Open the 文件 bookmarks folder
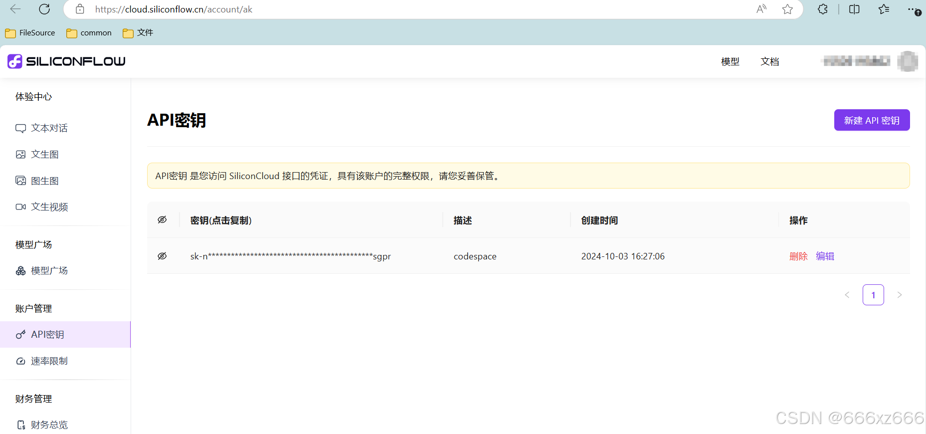 click(138, 33)
